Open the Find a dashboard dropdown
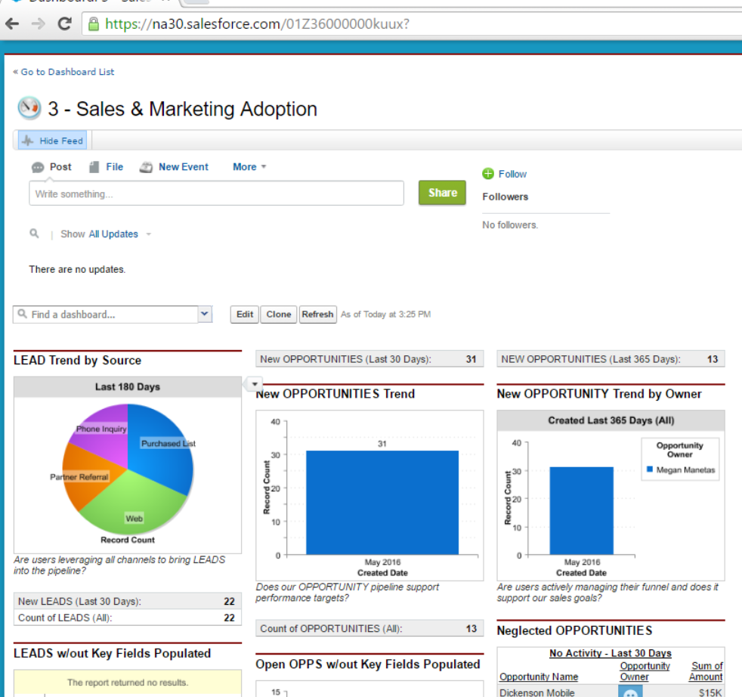The image size is (742, 697). coord(203,314)
